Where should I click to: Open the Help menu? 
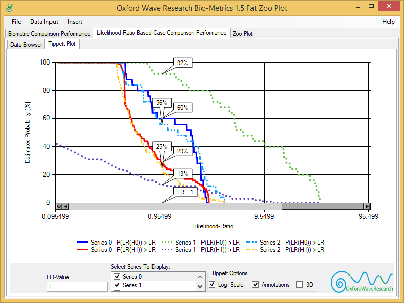pyautogui.click(x=388, y=22)
